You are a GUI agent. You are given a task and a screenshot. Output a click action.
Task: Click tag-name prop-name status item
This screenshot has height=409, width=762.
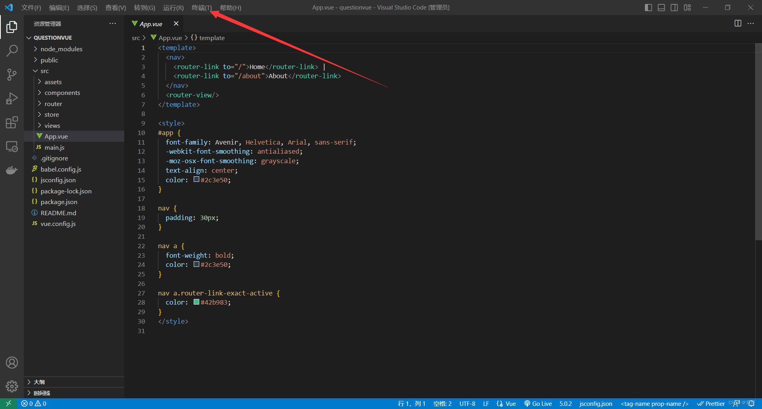654,403
